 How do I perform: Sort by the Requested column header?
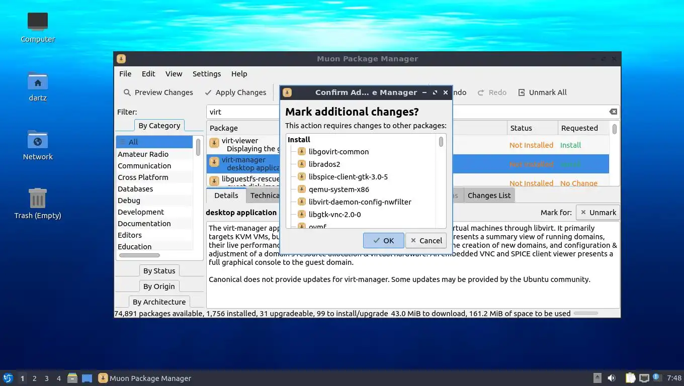pos(583,128)
